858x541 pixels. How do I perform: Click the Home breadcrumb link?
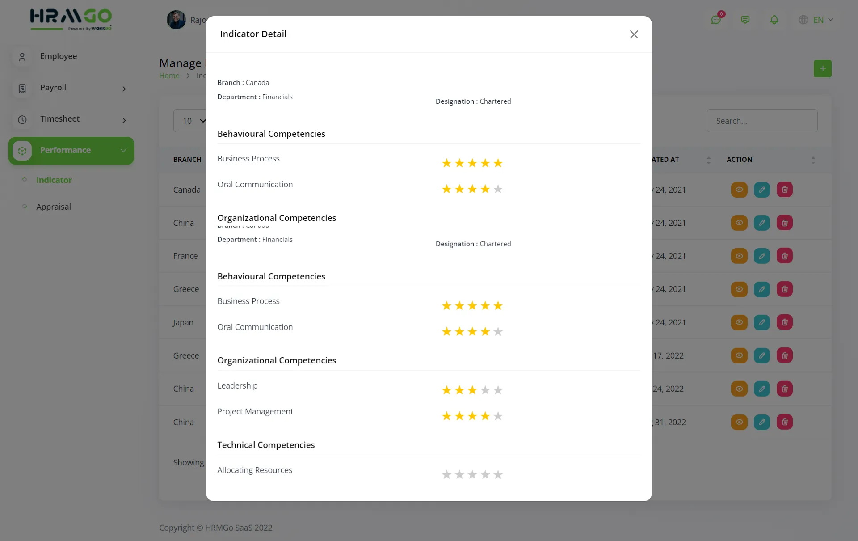[x=169, y=76]
